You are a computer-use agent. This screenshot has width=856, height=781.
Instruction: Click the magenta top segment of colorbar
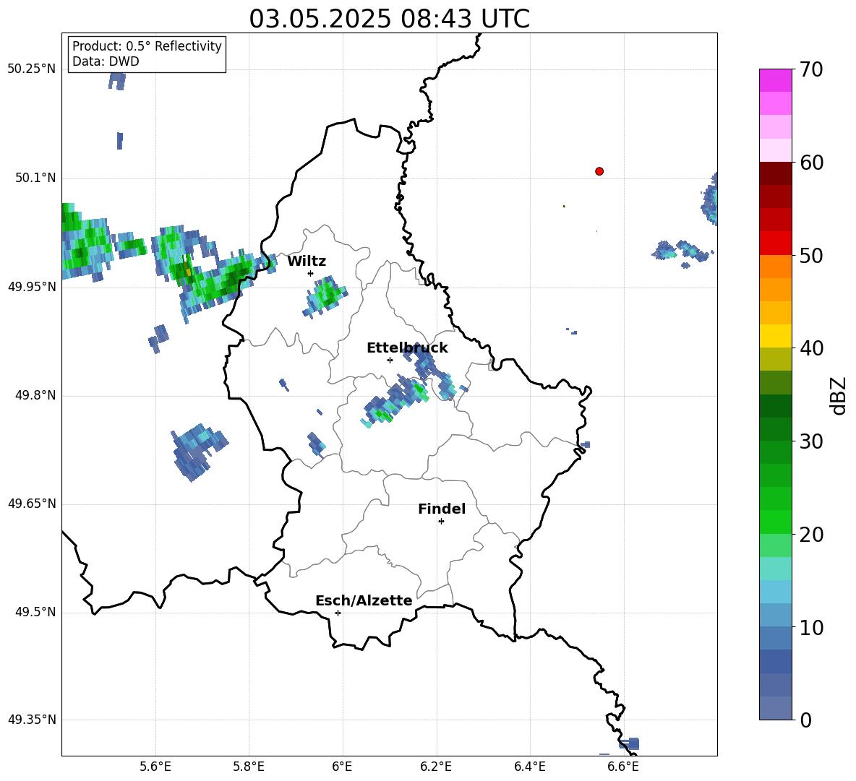(x=775, y=80)
